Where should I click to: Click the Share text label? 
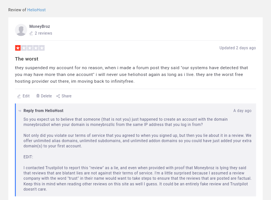(x=67, y=96)
